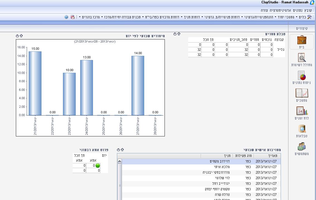Open the אדמיניסטרציה menu
The height and width of the screenshot is (200, 316).
click(280, 10)
